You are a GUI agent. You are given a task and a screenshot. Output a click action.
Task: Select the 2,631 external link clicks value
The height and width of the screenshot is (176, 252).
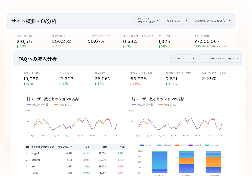[171, 79]
